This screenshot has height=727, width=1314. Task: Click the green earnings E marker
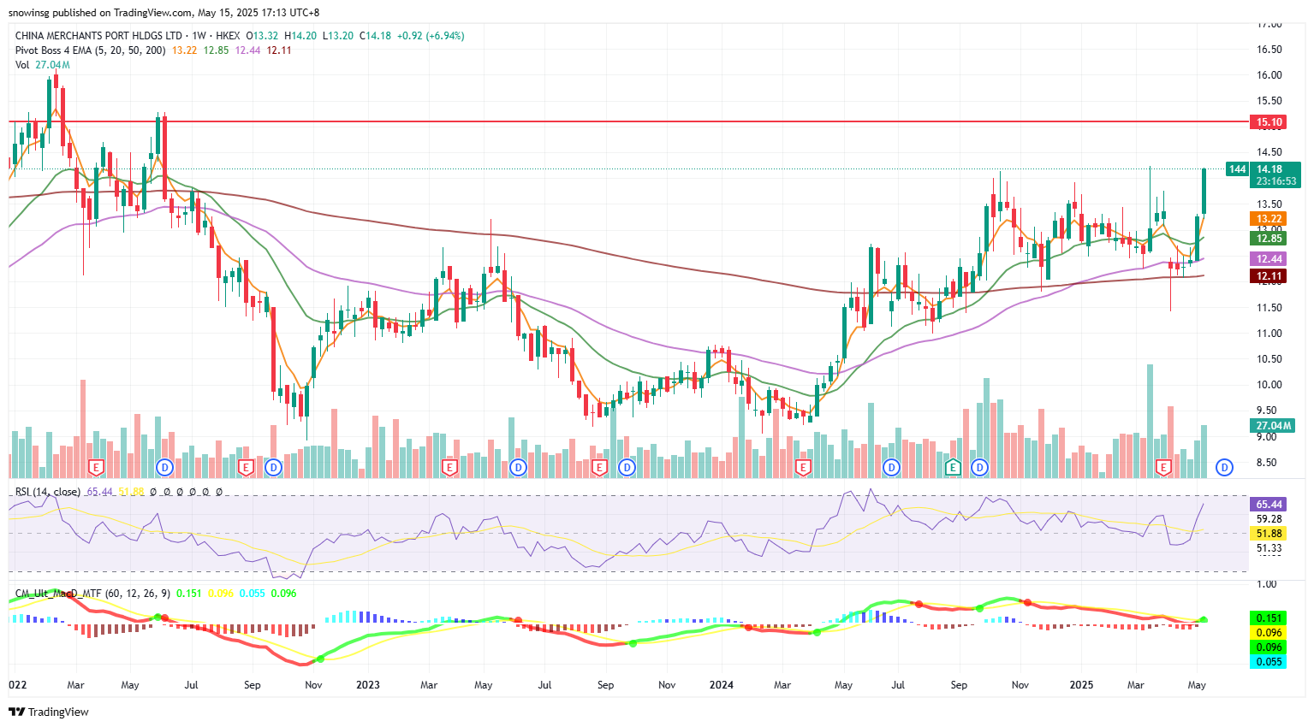tap(953, 467)
